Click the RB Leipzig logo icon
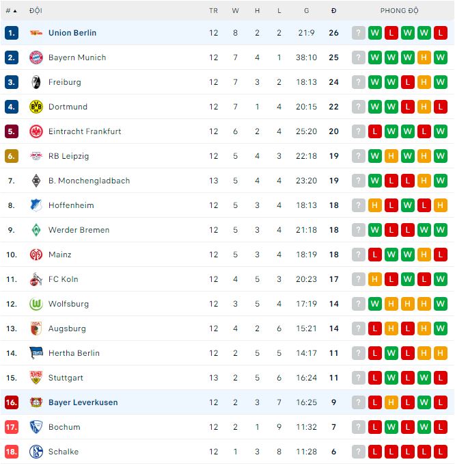The image size is (455, 464). (x=36, y=156)
